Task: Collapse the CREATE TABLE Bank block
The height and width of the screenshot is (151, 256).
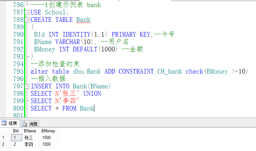Action: (27, 20)
